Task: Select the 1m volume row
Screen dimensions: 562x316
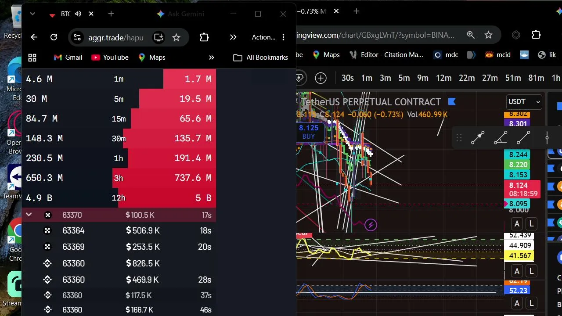Action: click(x=119, y=79)
